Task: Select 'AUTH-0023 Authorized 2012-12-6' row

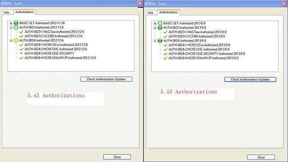Action: pyautogui.click(x=42, y=27)
